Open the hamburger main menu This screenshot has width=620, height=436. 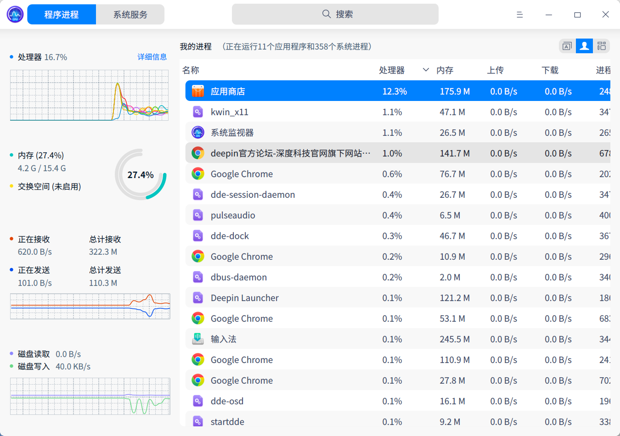coord(519,14)
